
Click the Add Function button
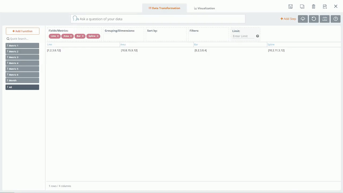click(23, 31)
